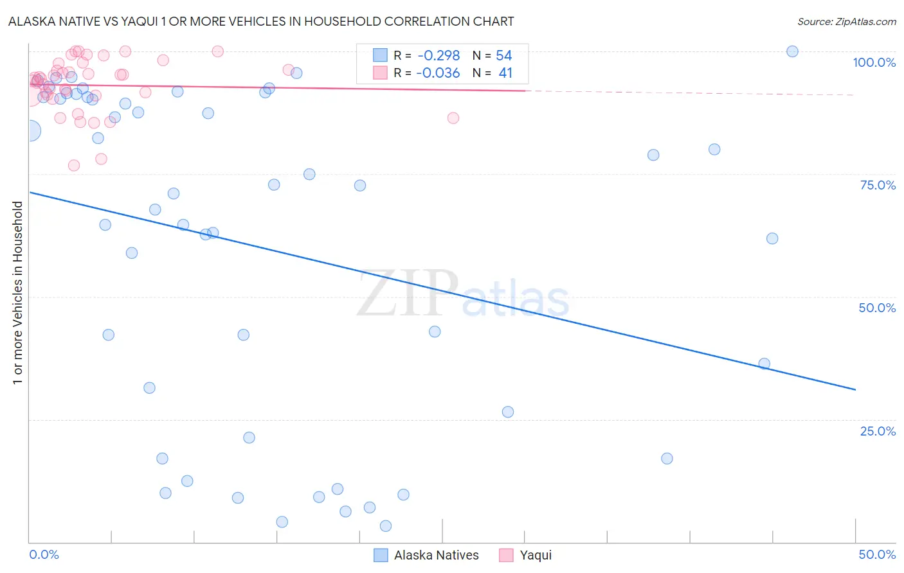Image resolution: width=904 pixels, height=573 pixels.
Task: Click the 75.0% y-axis tick label
Action: click(x=878, y=185)
